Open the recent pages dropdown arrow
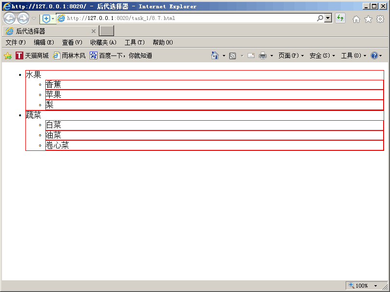The height and width of the screenshot is (292, 390). (x=34, y=18)
